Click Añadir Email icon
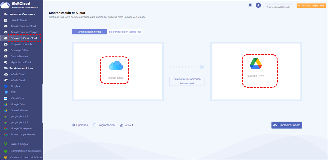 pyautogui.click(x=6, y=80)
